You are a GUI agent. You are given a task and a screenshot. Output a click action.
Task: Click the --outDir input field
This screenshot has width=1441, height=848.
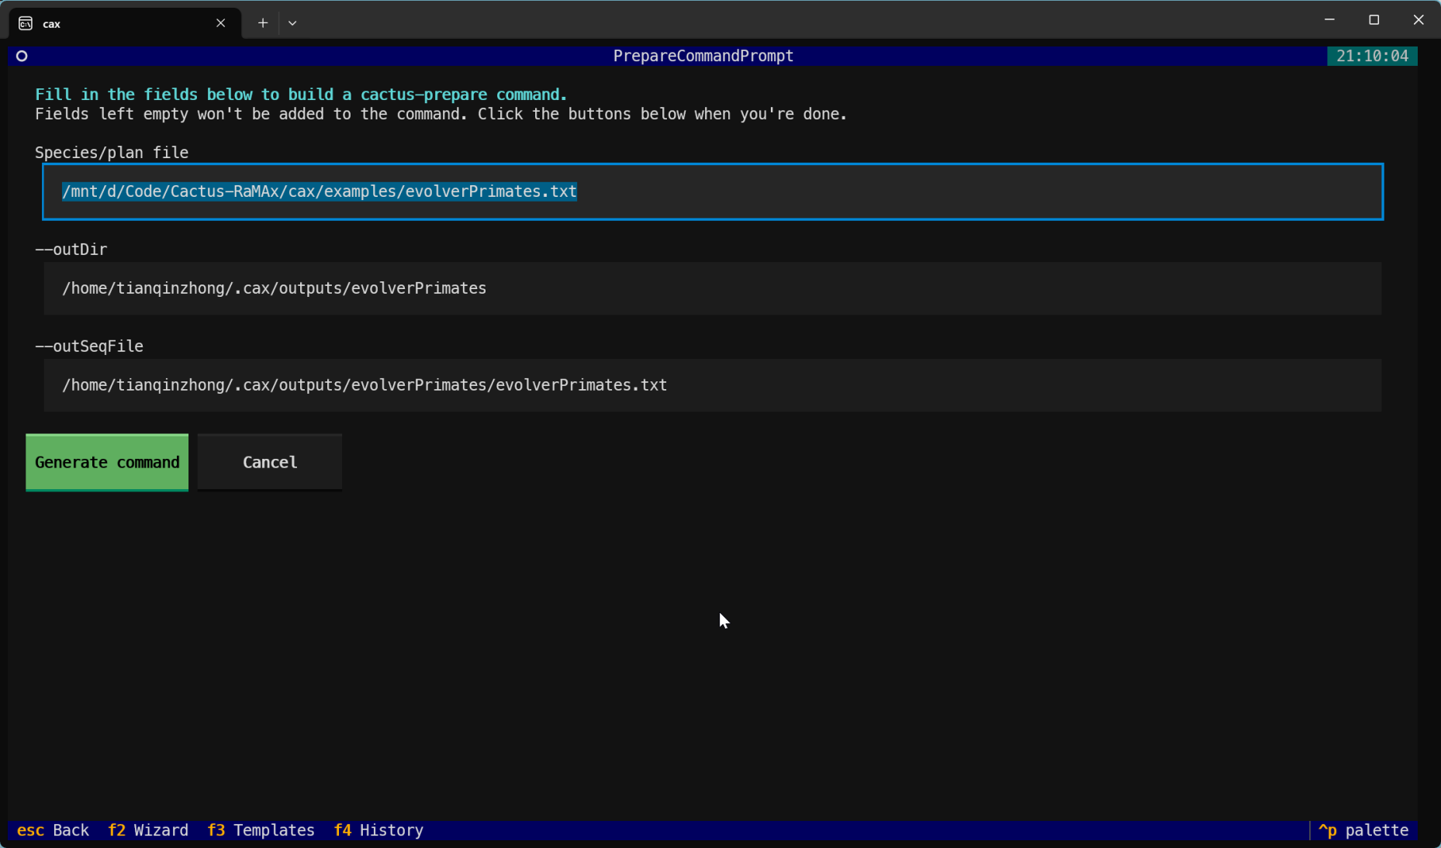[713, 288]
